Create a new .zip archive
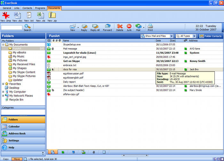 pos(52,15)
